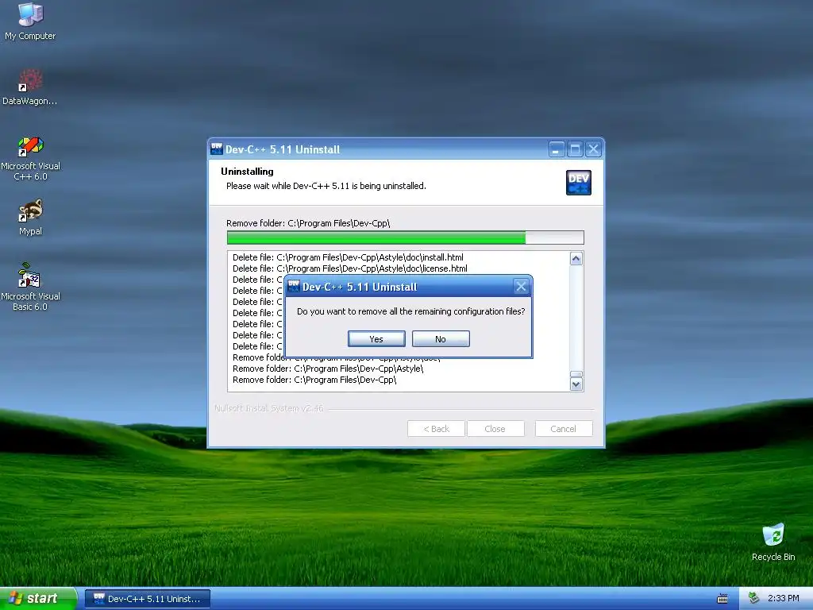Close the confirmation dialog with its X button

(x=521, y=286)
